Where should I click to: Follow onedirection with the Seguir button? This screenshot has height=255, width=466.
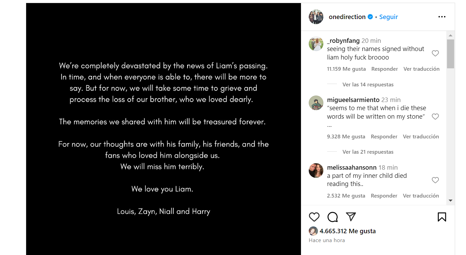click(x=389, y=17)
